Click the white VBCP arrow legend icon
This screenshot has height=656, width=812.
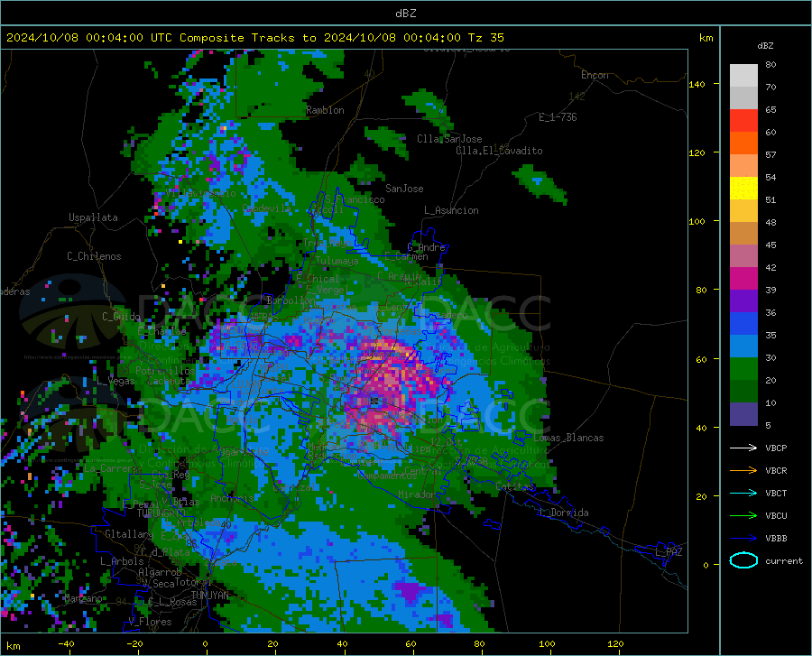(x=743, y=448)
